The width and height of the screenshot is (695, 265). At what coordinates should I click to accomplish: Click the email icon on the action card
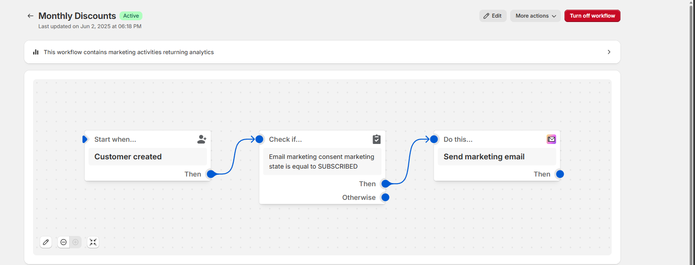551,139
